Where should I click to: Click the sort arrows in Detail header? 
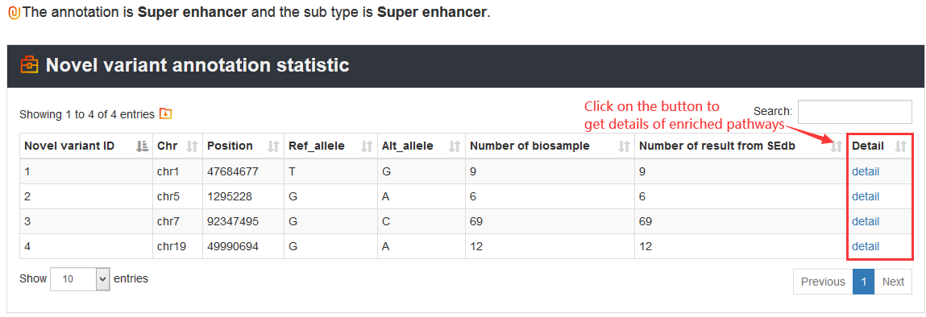[900, 146]
